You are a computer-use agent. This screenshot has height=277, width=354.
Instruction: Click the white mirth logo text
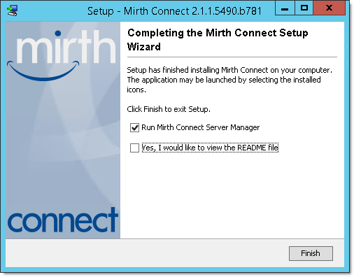66,48
